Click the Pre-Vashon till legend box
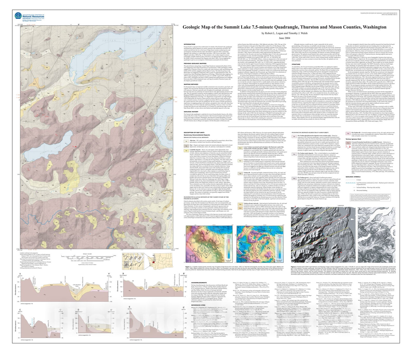The height and width of the screenshot is (353, 412). pos(348,133)
